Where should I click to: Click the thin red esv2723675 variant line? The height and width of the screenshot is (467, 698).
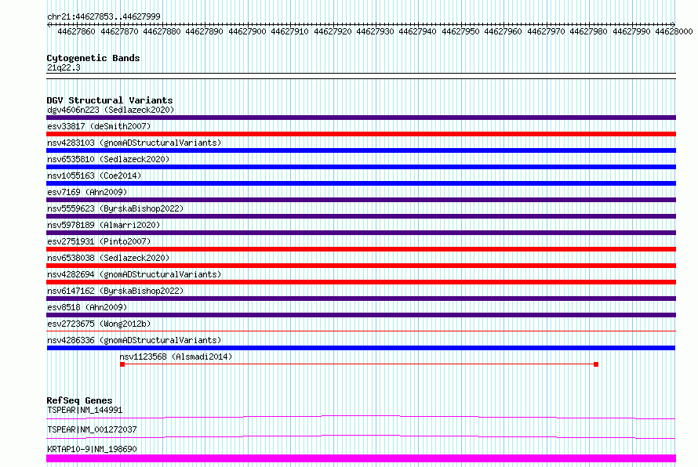click(361, 331)
